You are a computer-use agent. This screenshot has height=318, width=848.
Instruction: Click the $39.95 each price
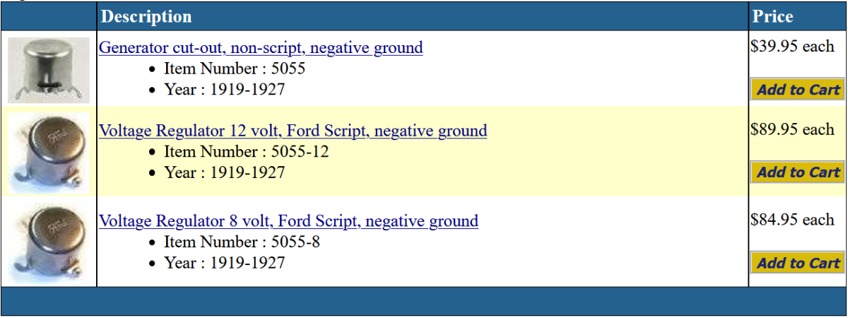(792, 47)
